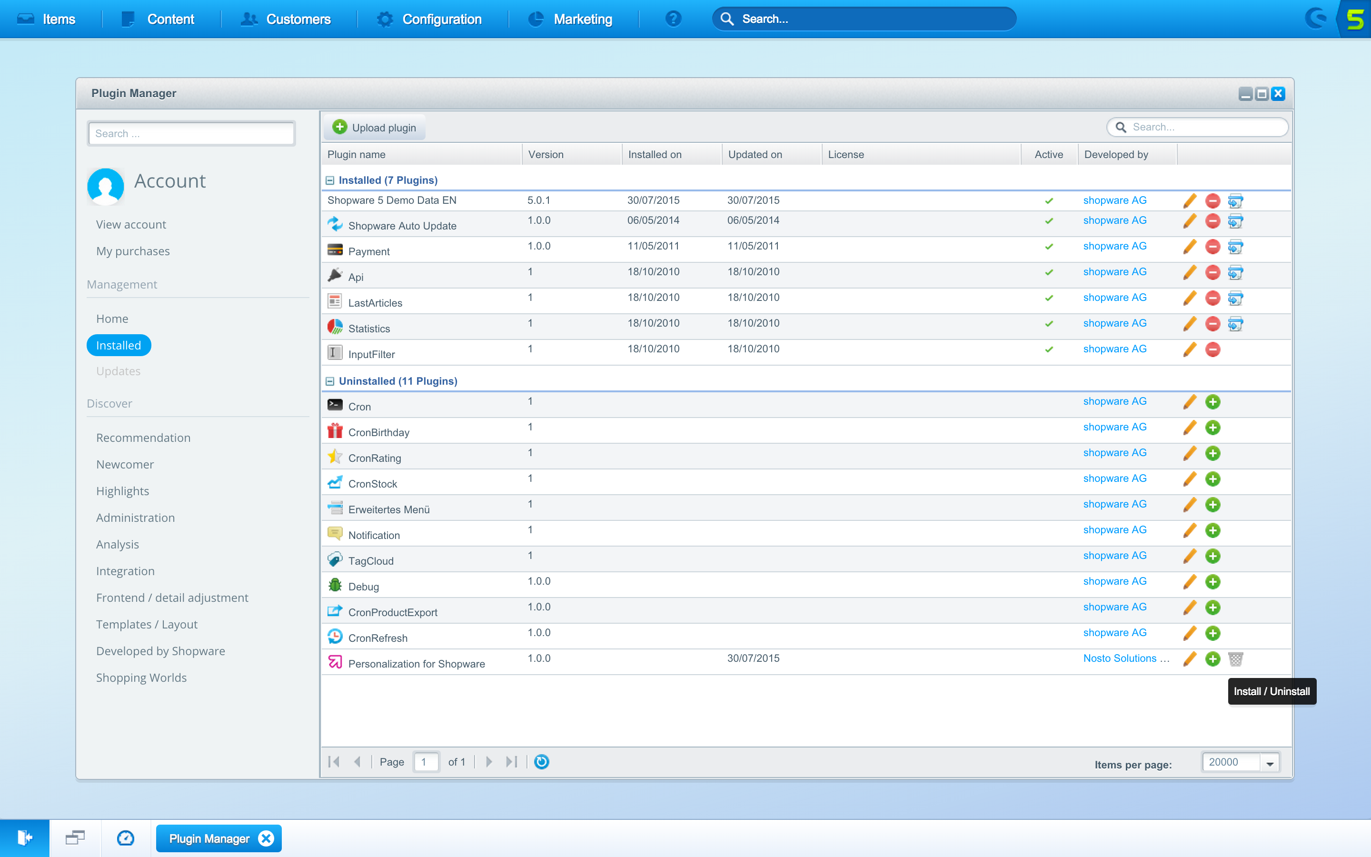Install the Cron plugin
The image size is (1371, 857).
pyautogui.click(x=1212, y=402)
